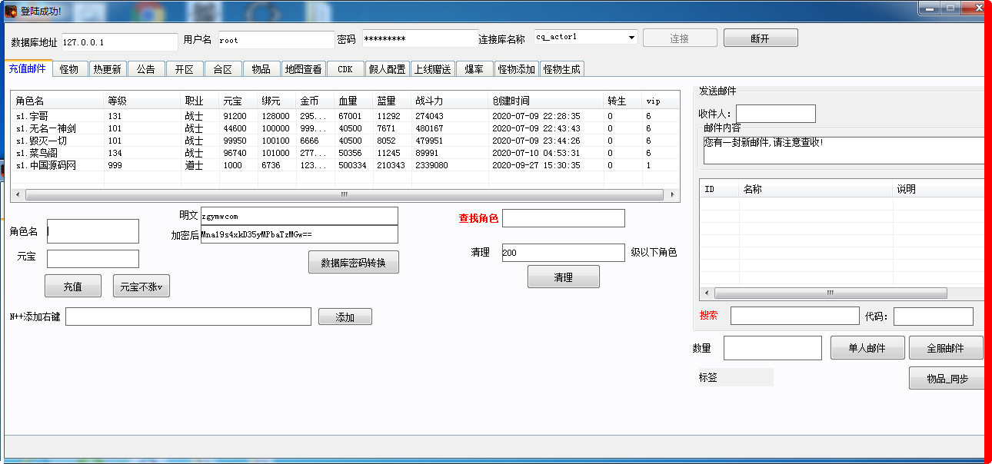
Task: Focus the 数据库地址 input field
Action: tap(119, 41)
